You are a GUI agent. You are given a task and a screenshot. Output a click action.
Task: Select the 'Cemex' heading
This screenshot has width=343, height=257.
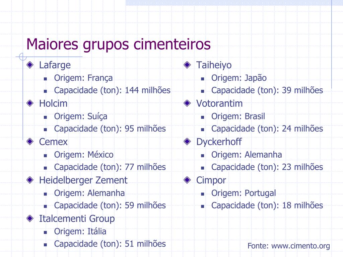click(53, 142)
